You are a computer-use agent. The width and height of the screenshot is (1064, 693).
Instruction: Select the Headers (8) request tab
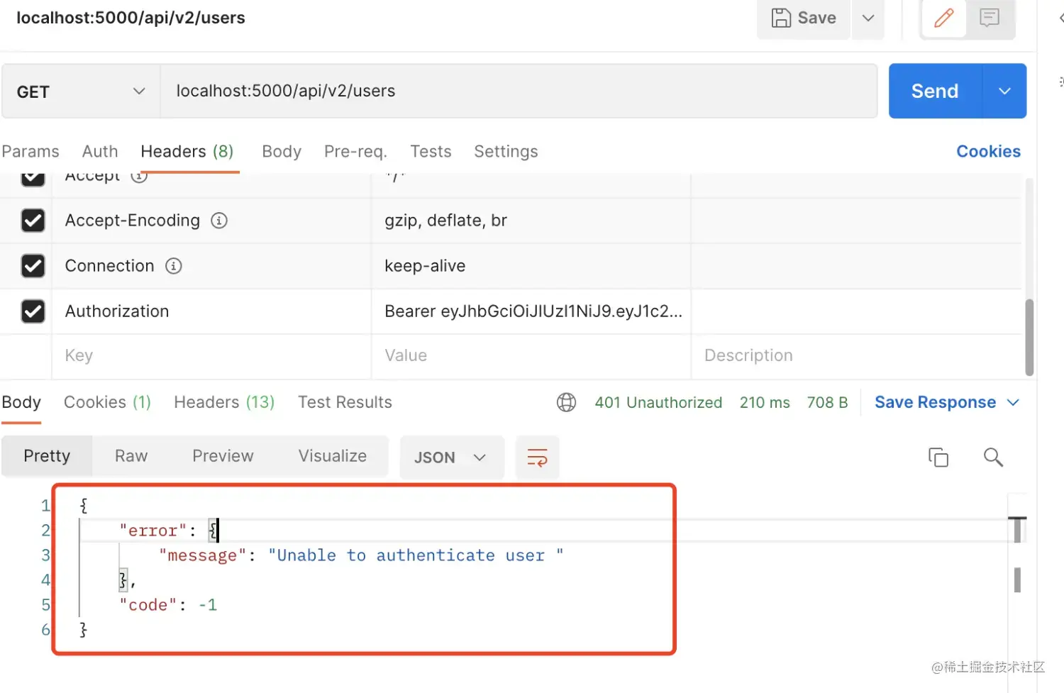187,152
